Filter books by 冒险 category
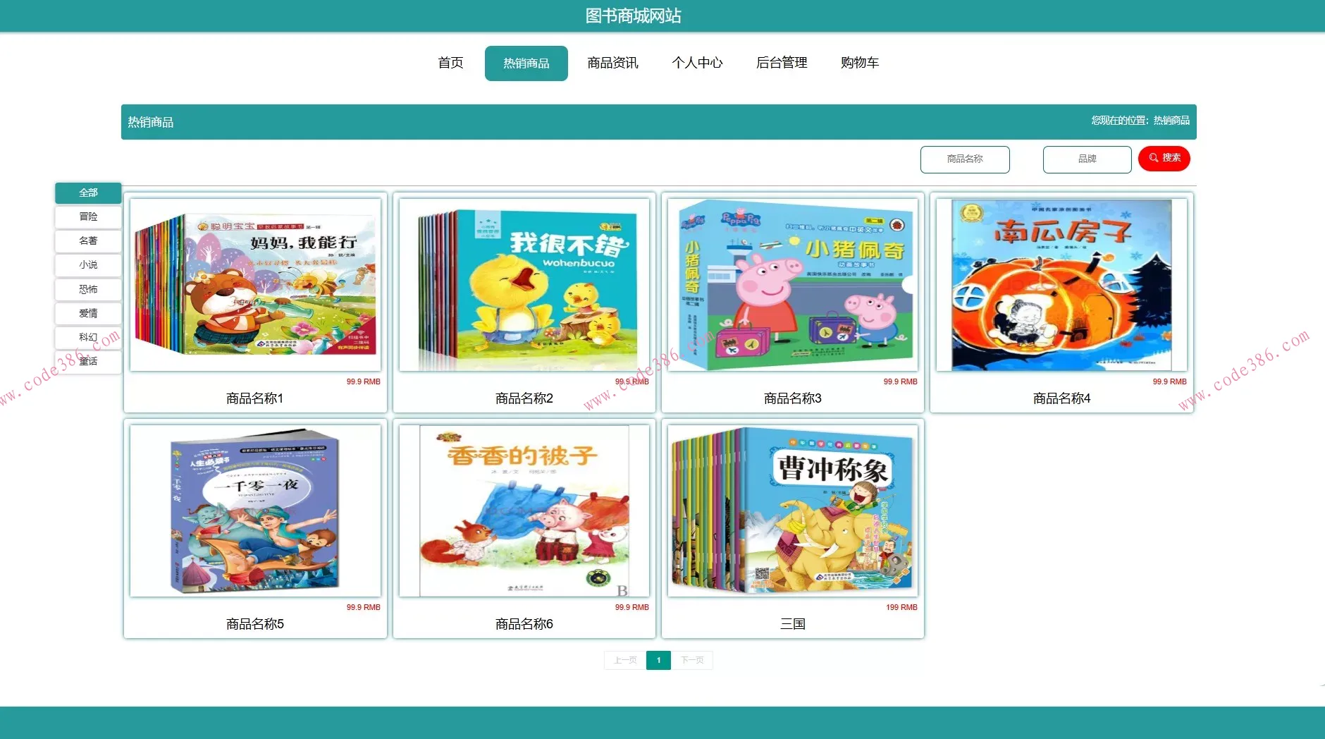Screen dimensions: 1325x739 pyautogui.click(x=87, y=216)
